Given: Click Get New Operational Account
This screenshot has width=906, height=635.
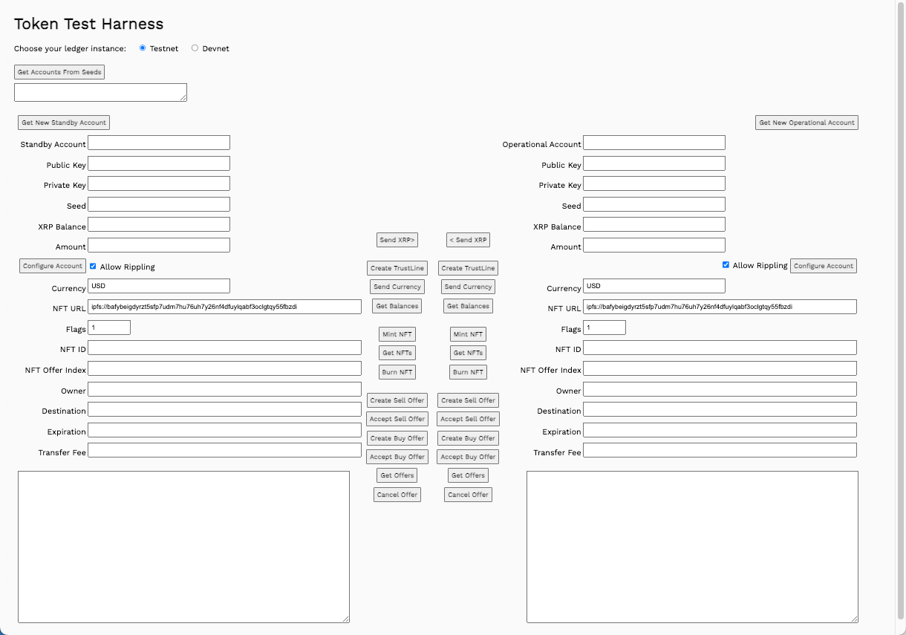Looking at the screenshot, I should [806, 122].
